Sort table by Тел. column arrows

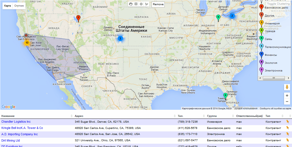(204, 116)
